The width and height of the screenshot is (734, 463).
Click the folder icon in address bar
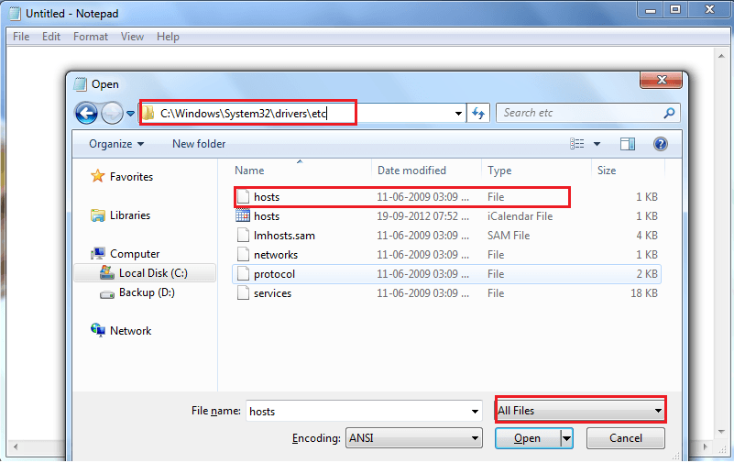click(x=148, y=113)
